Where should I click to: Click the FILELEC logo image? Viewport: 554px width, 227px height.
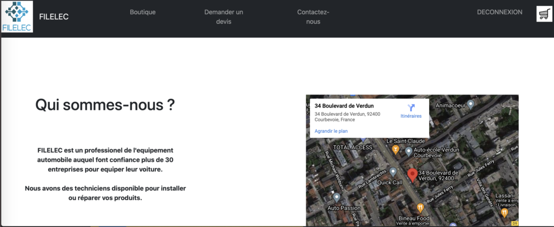click(17, 17)
